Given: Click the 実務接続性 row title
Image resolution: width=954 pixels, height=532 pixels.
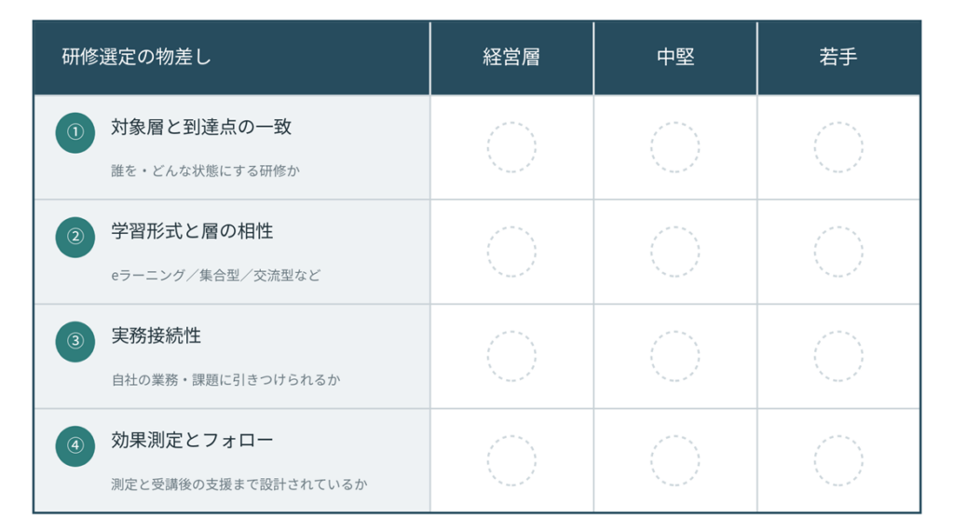Looking at the screenshot, I should click(x=156, y=335).
